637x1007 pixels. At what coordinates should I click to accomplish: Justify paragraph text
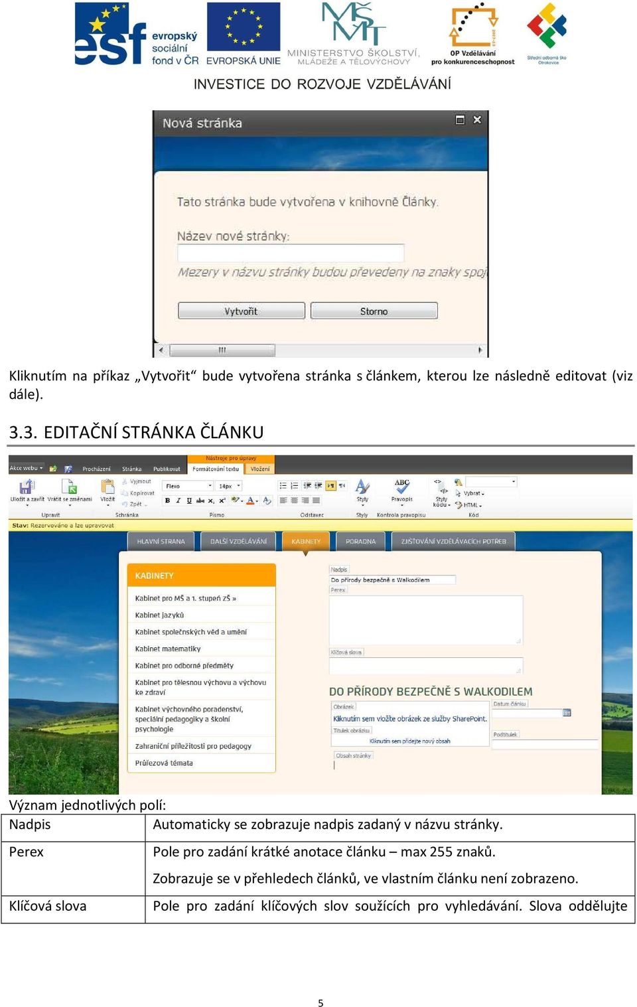(317, 501)
